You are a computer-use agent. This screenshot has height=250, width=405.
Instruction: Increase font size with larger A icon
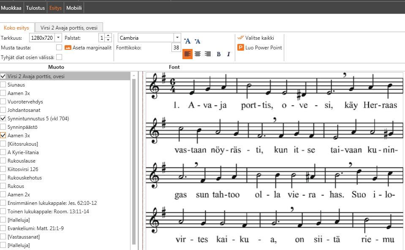coord(188,41)
